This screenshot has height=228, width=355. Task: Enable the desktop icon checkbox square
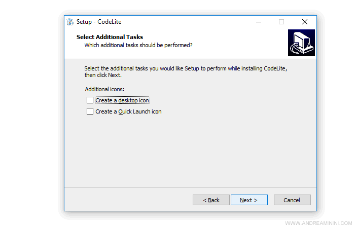(x=90, y=100)
